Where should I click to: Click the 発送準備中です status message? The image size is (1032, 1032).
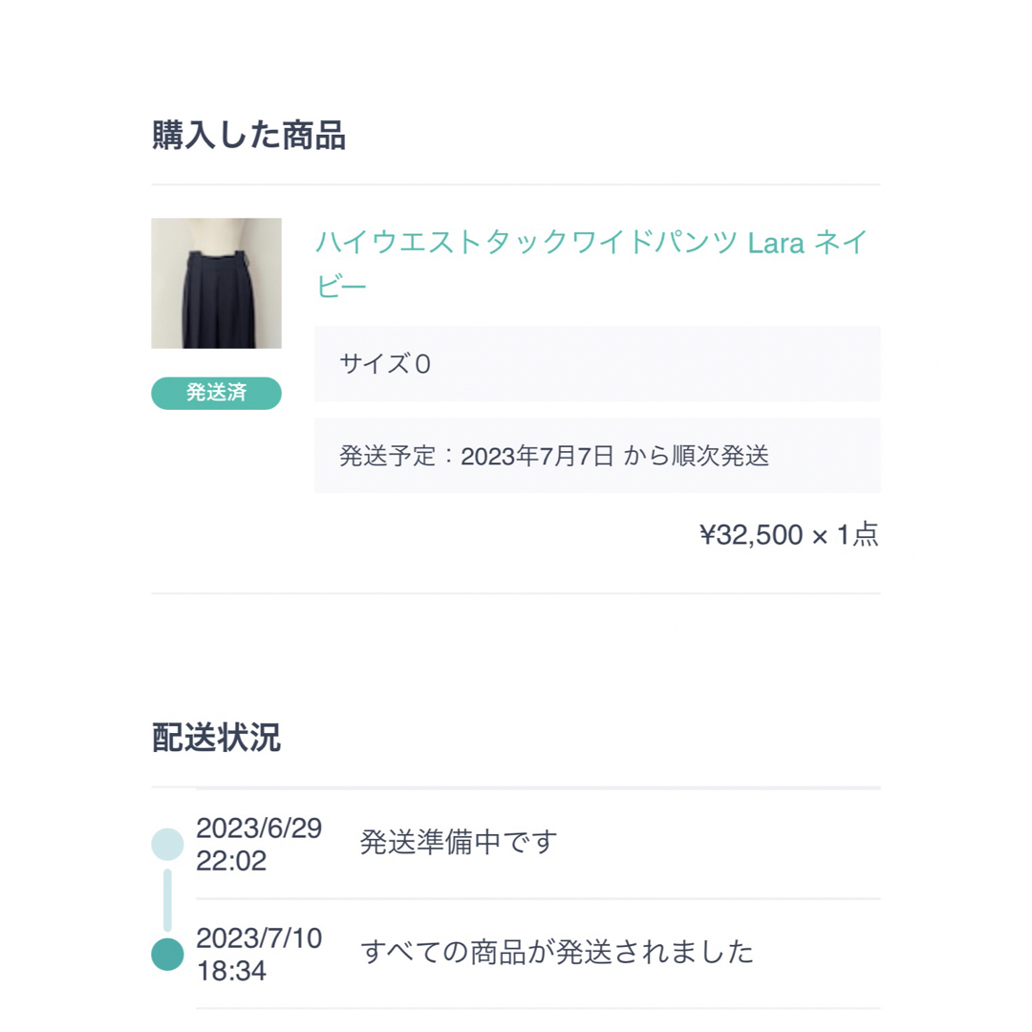pyautogui.click(x=459, y=842)
